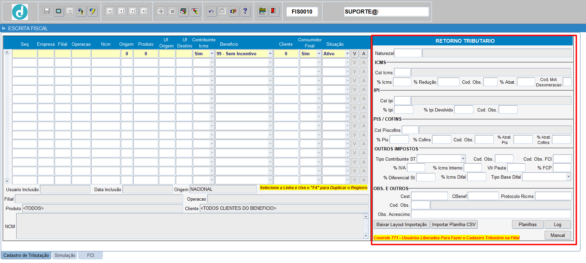
Task: Click the screen window toolbar icon
Action: tap(58, 11)
